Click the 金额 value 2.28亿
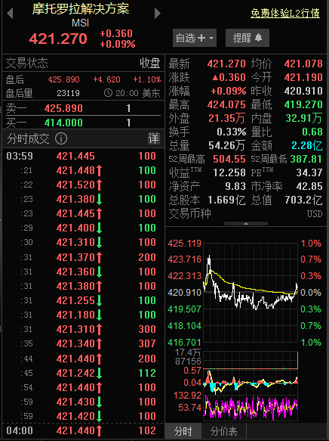The height and width of the screenshot is (441, 329). [307, 145]
